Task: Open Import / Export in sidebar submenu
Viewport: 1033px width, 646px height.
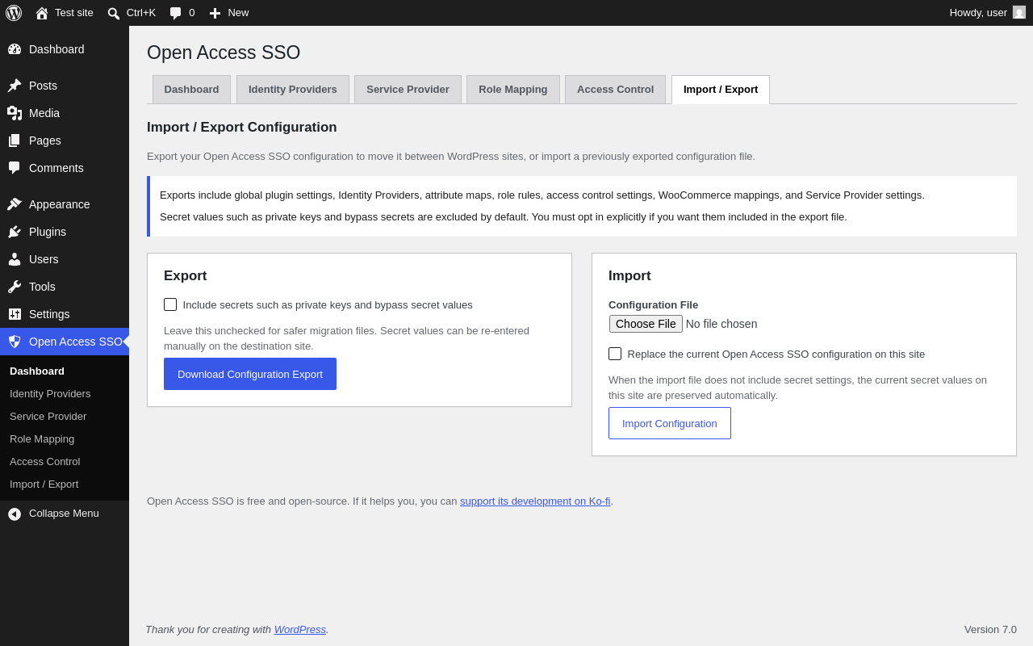Action: point(44,484)
